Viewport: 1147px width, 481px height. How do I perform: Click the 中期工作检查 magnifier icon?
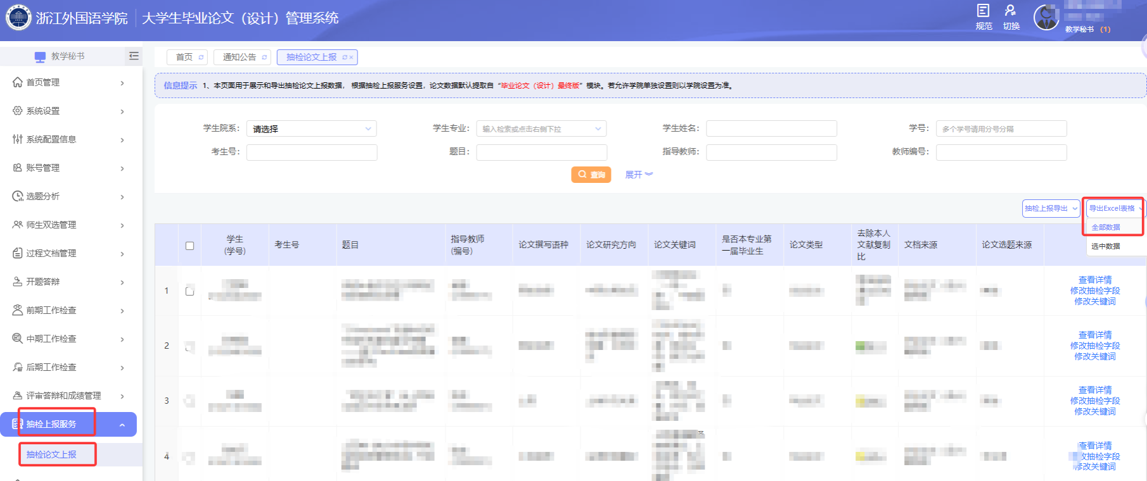(x=18, y=339)
